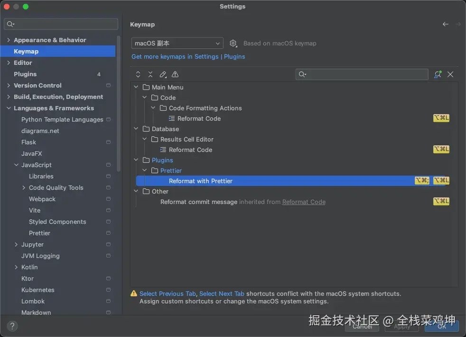Click the Cancel button
Screen dimensions: 466x337
[x=362, y=326]
